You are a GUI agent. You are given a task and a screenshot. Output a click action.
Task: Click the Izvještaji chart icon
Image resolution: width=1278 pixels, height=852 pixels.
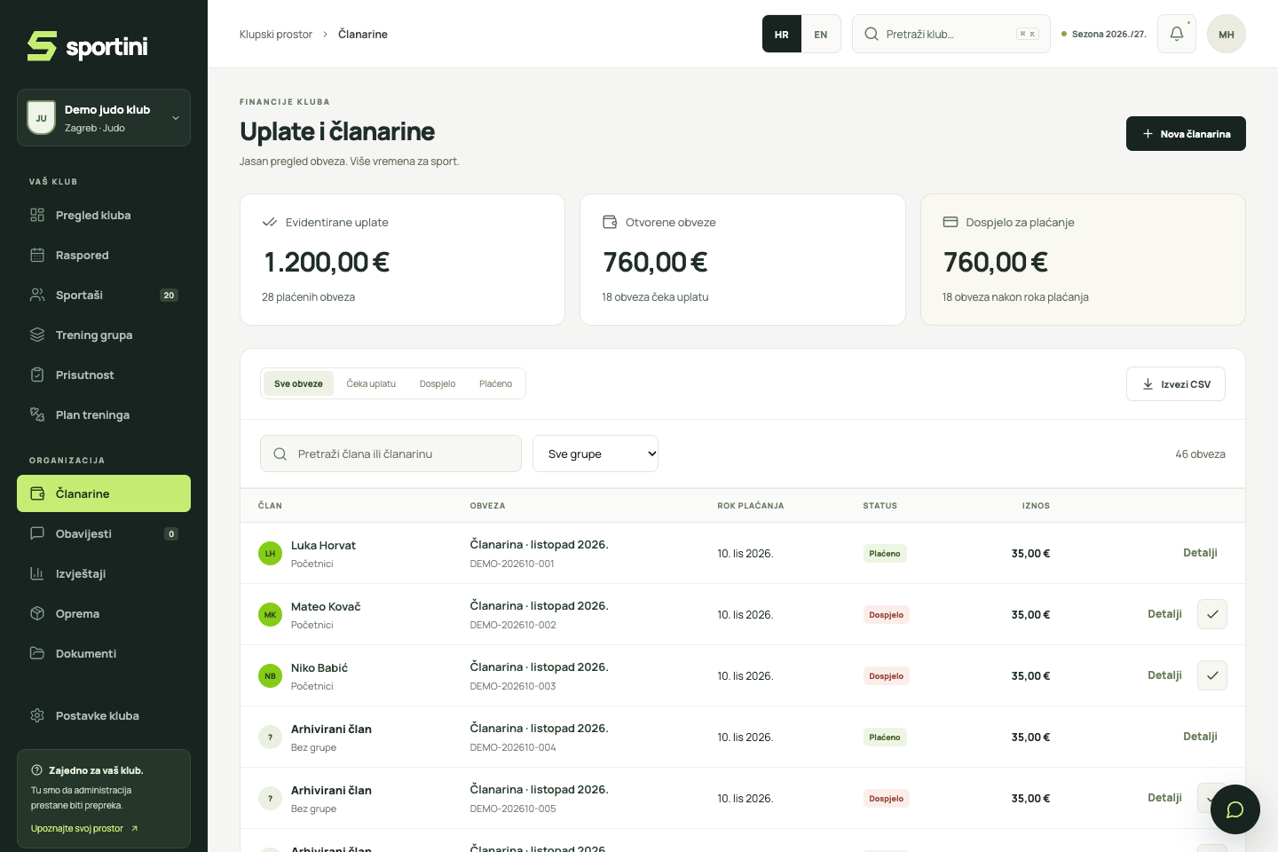click(37, 573)
